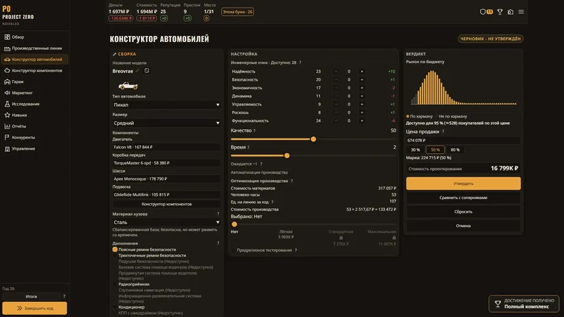This screenshot has width=564, height=317.
Task: Open help for Ед. на линию за ход
Action: pos(272,202)
